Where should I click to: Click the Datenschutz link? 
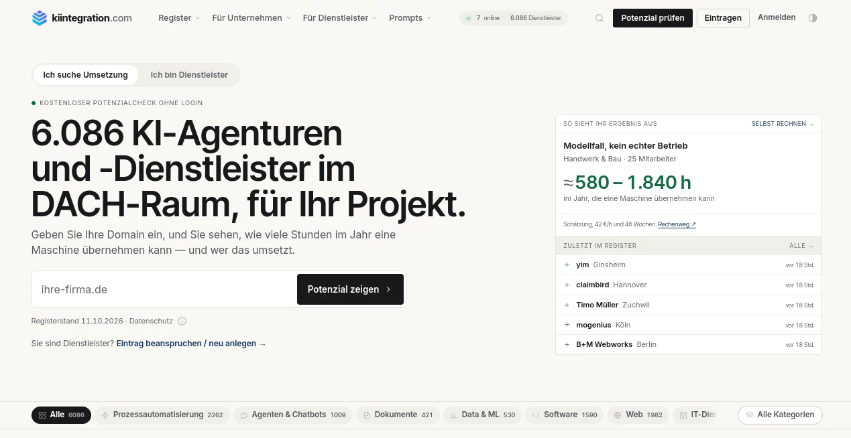click(151, 321)
